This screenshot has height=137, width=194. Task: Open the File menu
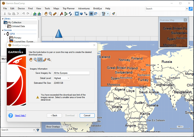(x=5, y=8)
